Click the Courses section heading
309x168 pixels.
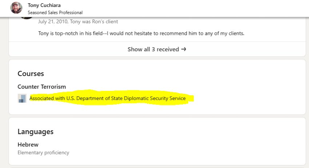31,73
